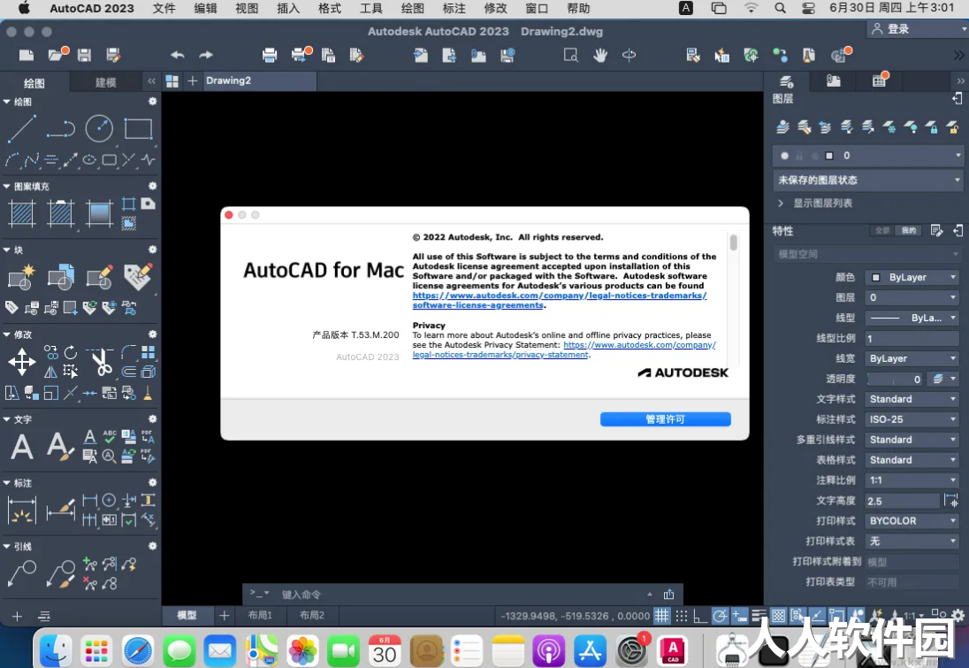Switch properties filter to 全部

pos(881,231)
